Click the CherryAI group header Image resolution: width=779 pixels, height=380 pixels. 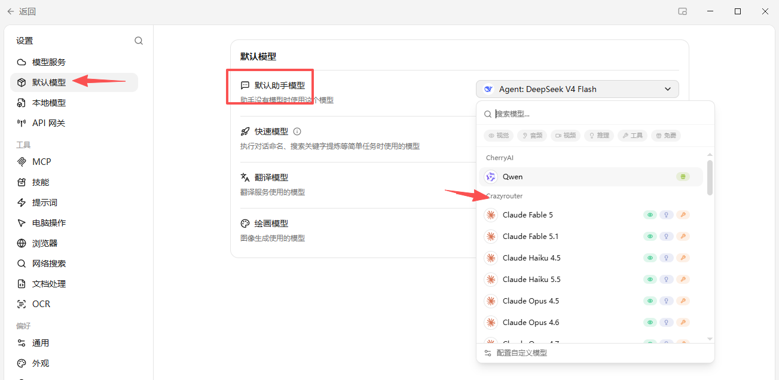[500, 158]
